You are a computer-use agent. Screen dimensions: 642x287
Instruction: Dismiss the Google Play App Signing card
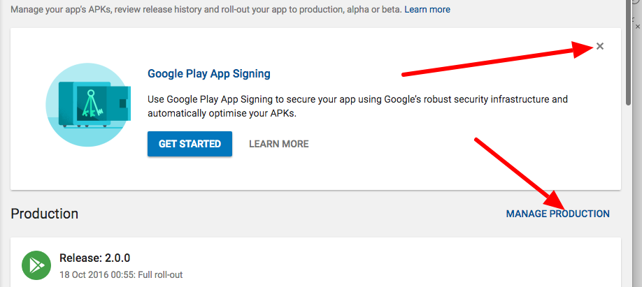[x=600, y=46]
